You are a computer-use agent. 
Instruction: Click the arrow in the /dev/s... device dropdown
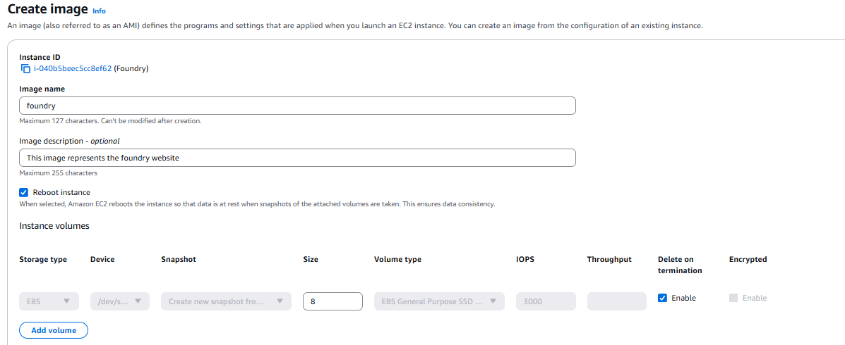pyautogui.click(x=138, y=301)
